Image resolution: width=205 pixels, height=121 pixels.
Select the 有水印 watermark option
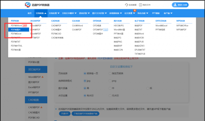pyautogui.click(x=85, y=96)
